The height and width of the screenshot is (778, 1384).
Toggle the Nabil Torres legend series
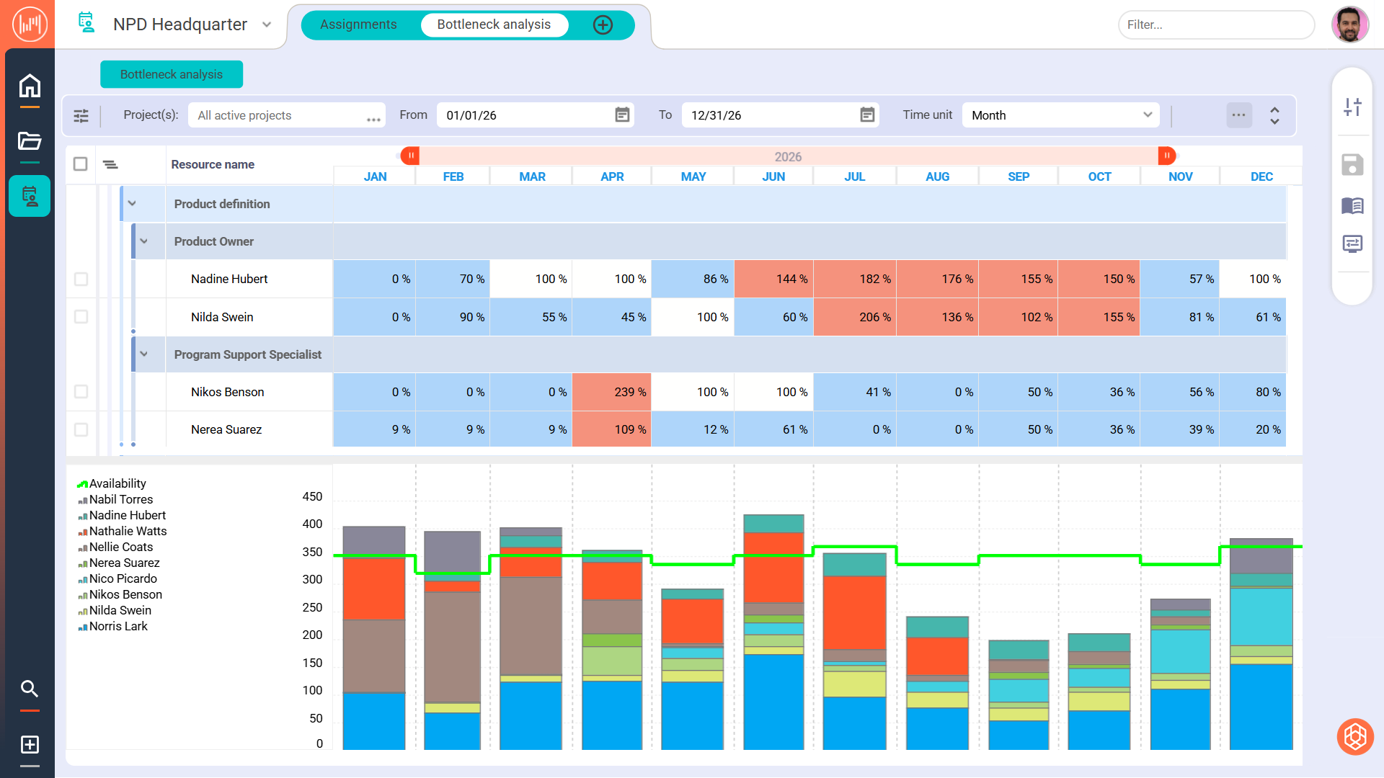pyautogui.click(x=115, y=500)
